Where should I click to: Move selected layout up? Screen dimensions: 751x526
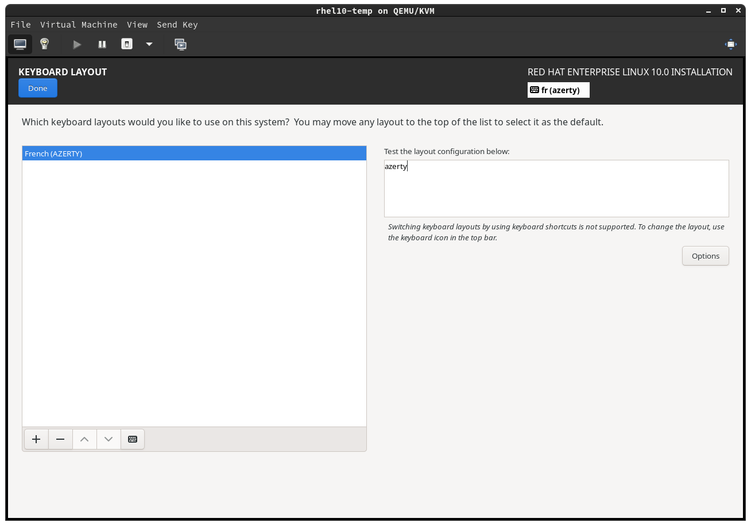(x=84, y=439)
